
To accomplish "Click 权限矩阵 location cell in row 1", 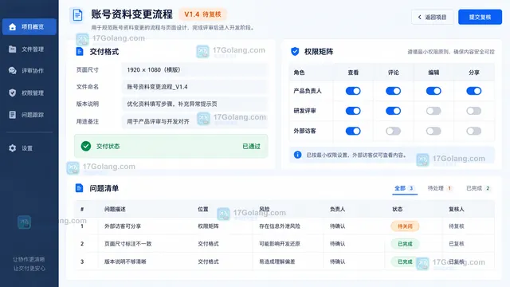I will pos(208,226).
